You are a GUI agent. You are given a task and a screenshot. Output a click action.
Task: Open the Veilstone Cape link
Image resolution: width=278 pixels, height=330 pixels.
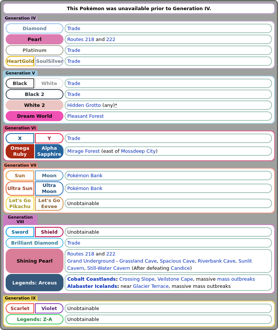click(x=175, y=279)
